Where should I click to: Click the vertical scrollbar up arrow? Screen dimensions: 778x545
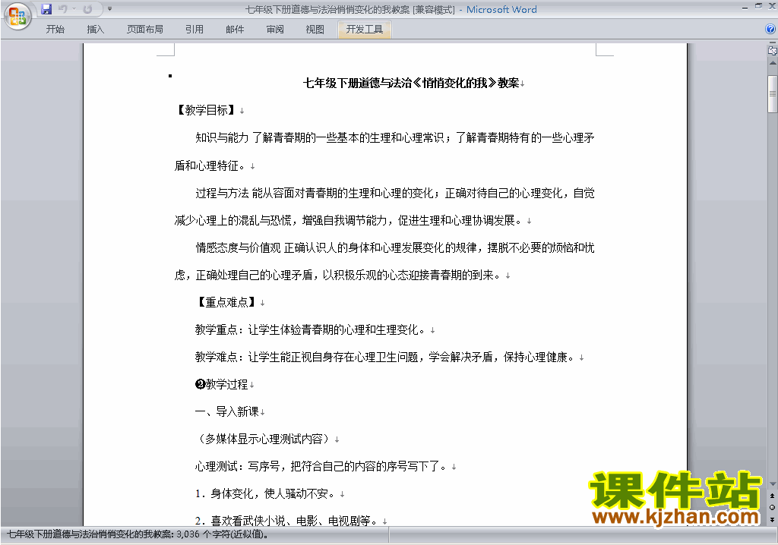coord(772,64)
